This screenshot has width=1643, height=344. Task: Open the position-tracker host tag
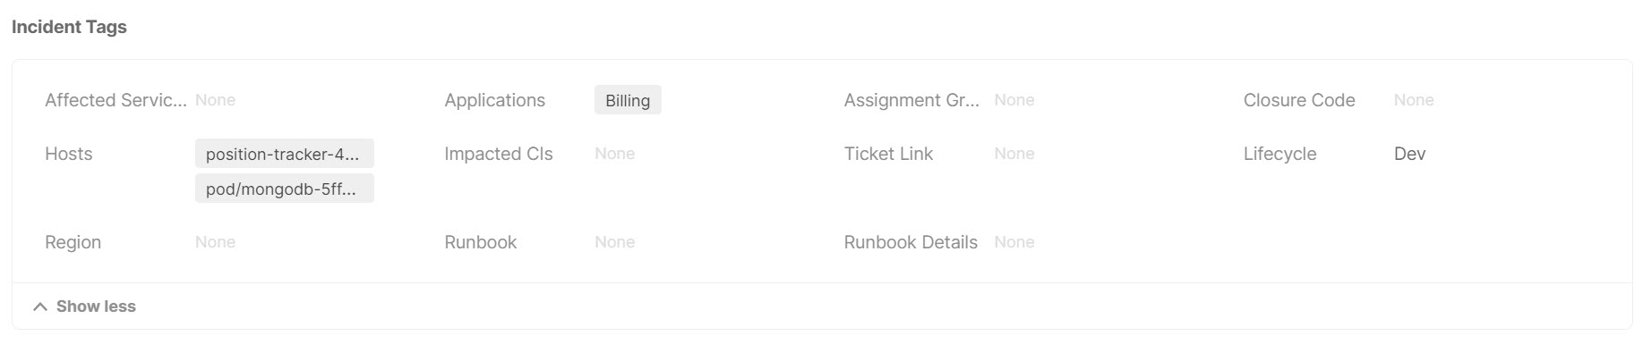tap(285, 154)
